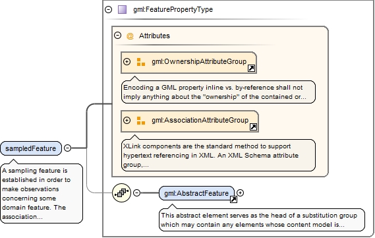Follow the gml:AbstractFeature reference arrow
The height and width of the screenshot is (238, 375).
pos(233,200)
